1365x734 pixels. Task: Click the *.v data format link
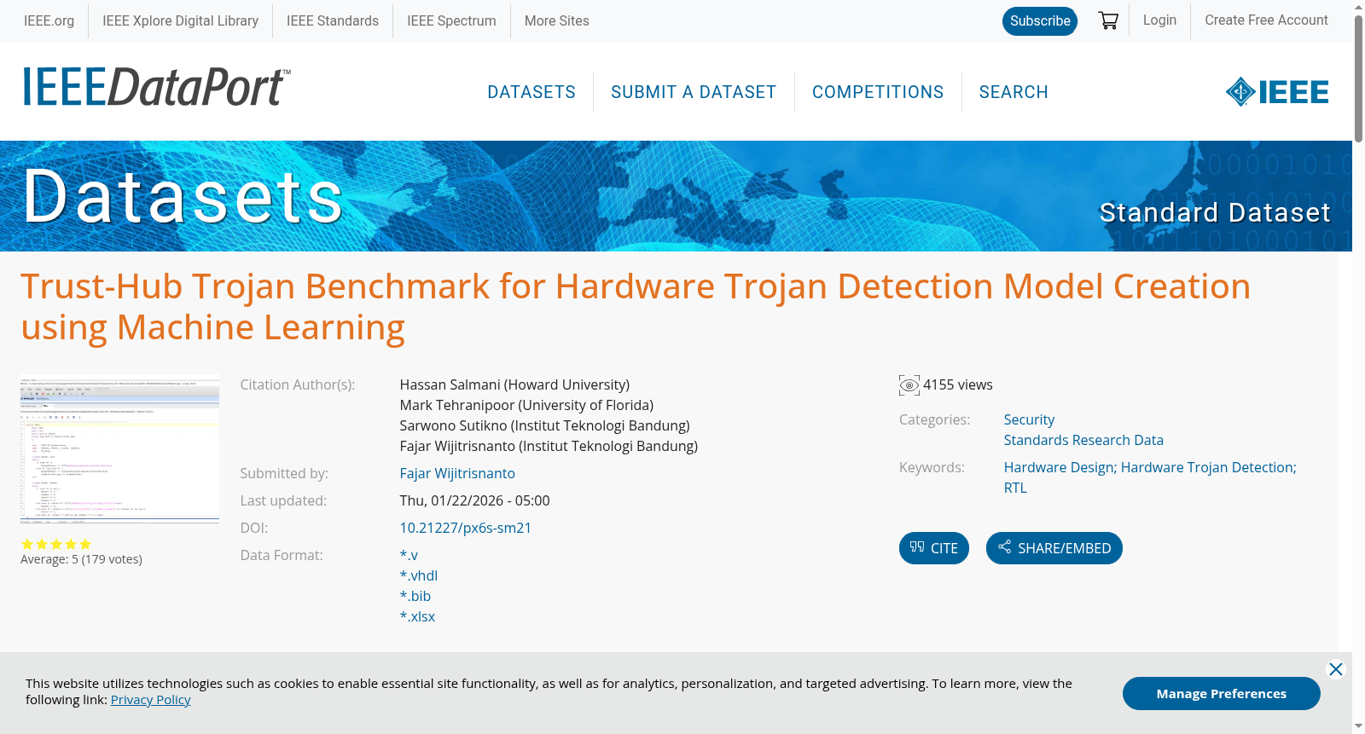coord(409,555)
